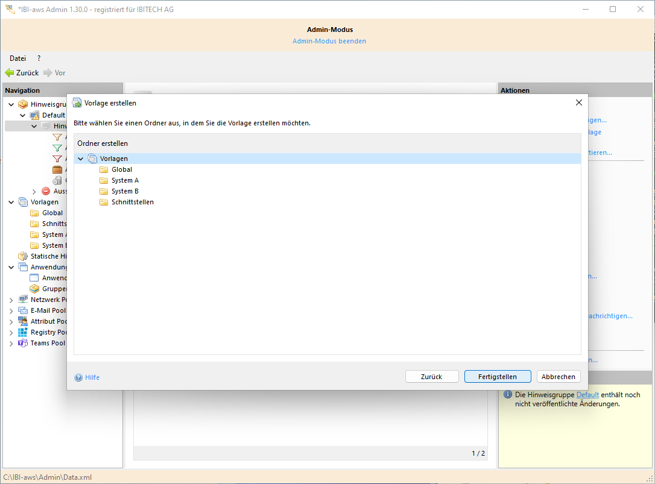655x484 pixels.
Task: Click the Attribut Pool icon in navigation
Action: coord(23,321)
